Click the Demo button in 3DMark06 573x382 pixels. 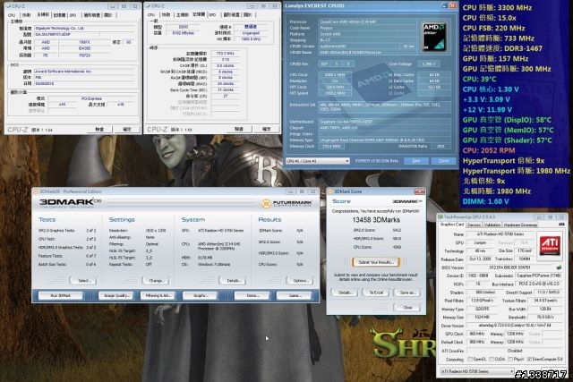252,295
